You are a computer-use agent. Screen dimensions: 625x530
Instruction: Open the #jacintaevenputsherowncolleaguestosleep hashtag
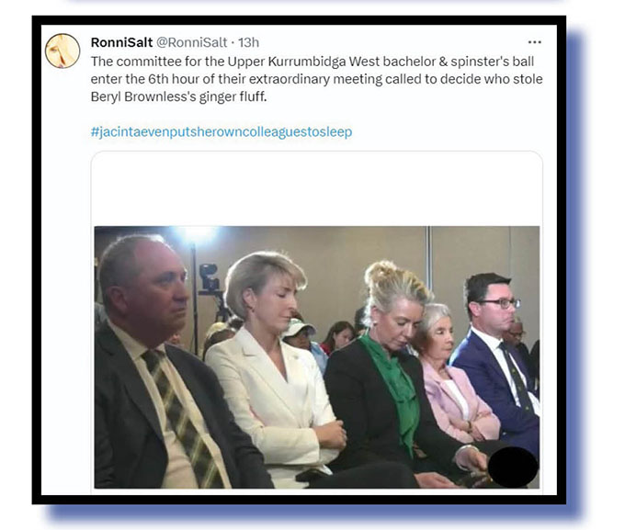pos(222,132)
